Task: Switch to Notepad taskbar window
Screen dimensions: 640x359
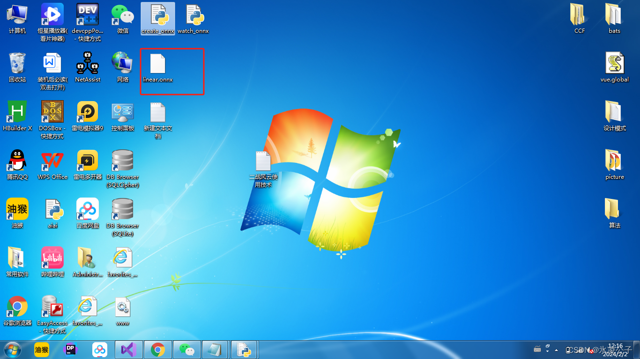Action: point(215,350)
